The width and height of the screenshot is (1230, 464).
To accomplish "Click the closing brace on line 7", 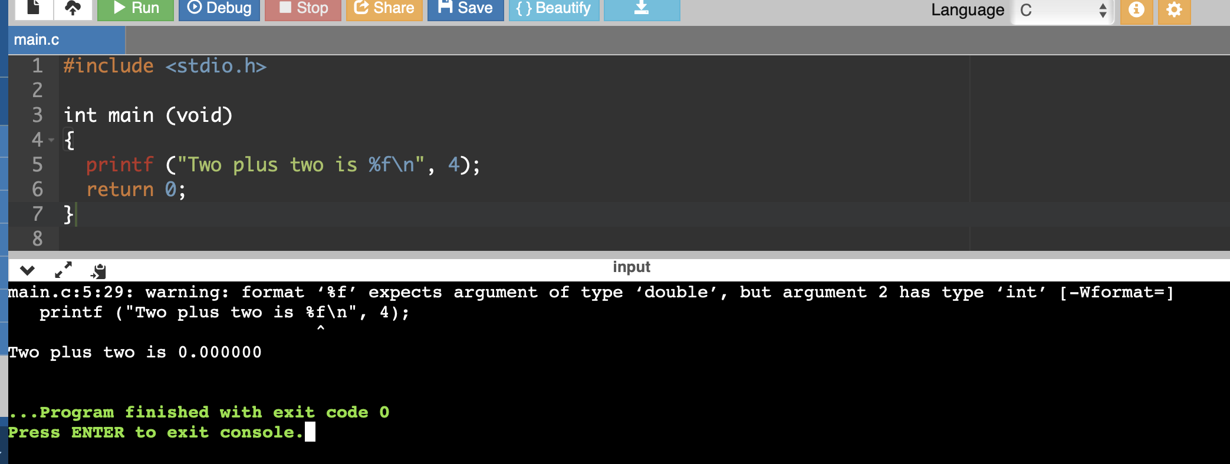I will click(x=68, y=214).
